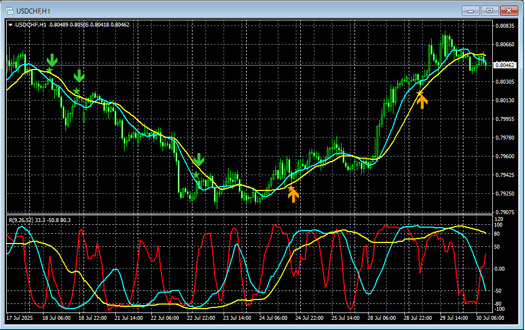This screenshot has height=330, width=525.
Task: Click the orange up arrow above 24 Jul 06:00
Action: pos(293,195)
